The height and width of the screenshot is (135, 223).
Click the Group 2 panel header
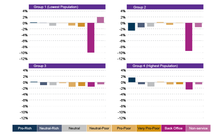165,7
